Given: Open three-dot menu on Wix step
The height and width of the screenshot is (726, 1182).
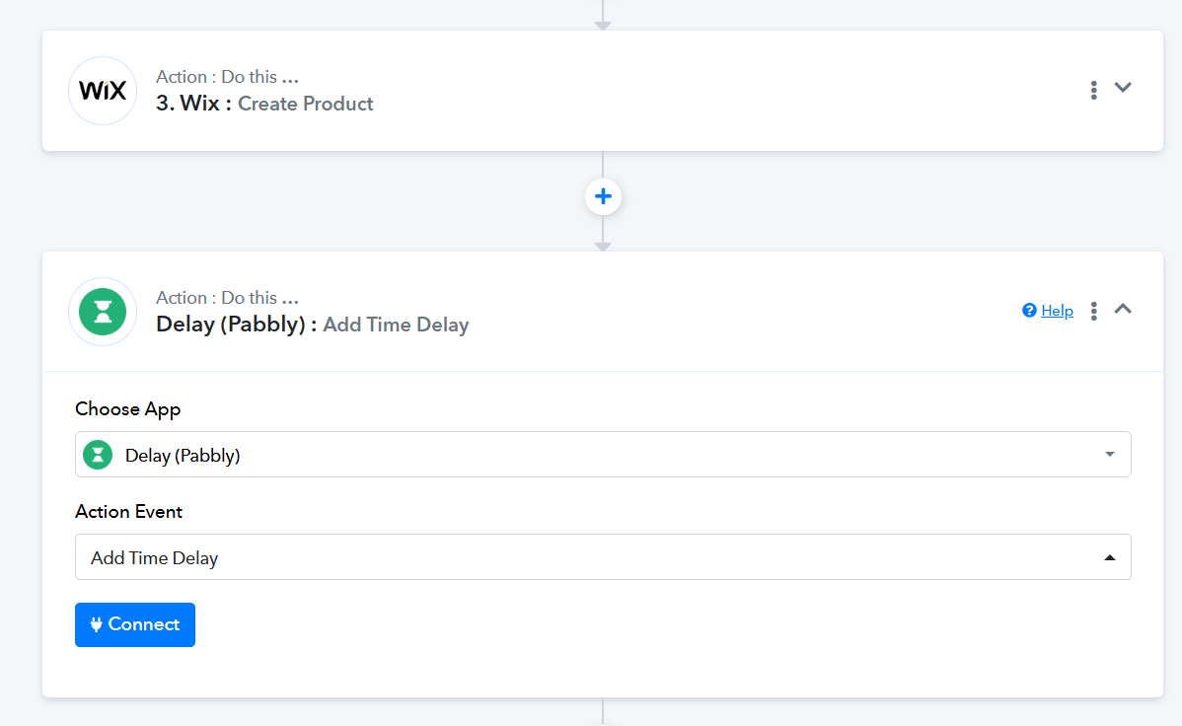Looking at the screenshot, I should pyautogui.click(x=1093, y=90).
